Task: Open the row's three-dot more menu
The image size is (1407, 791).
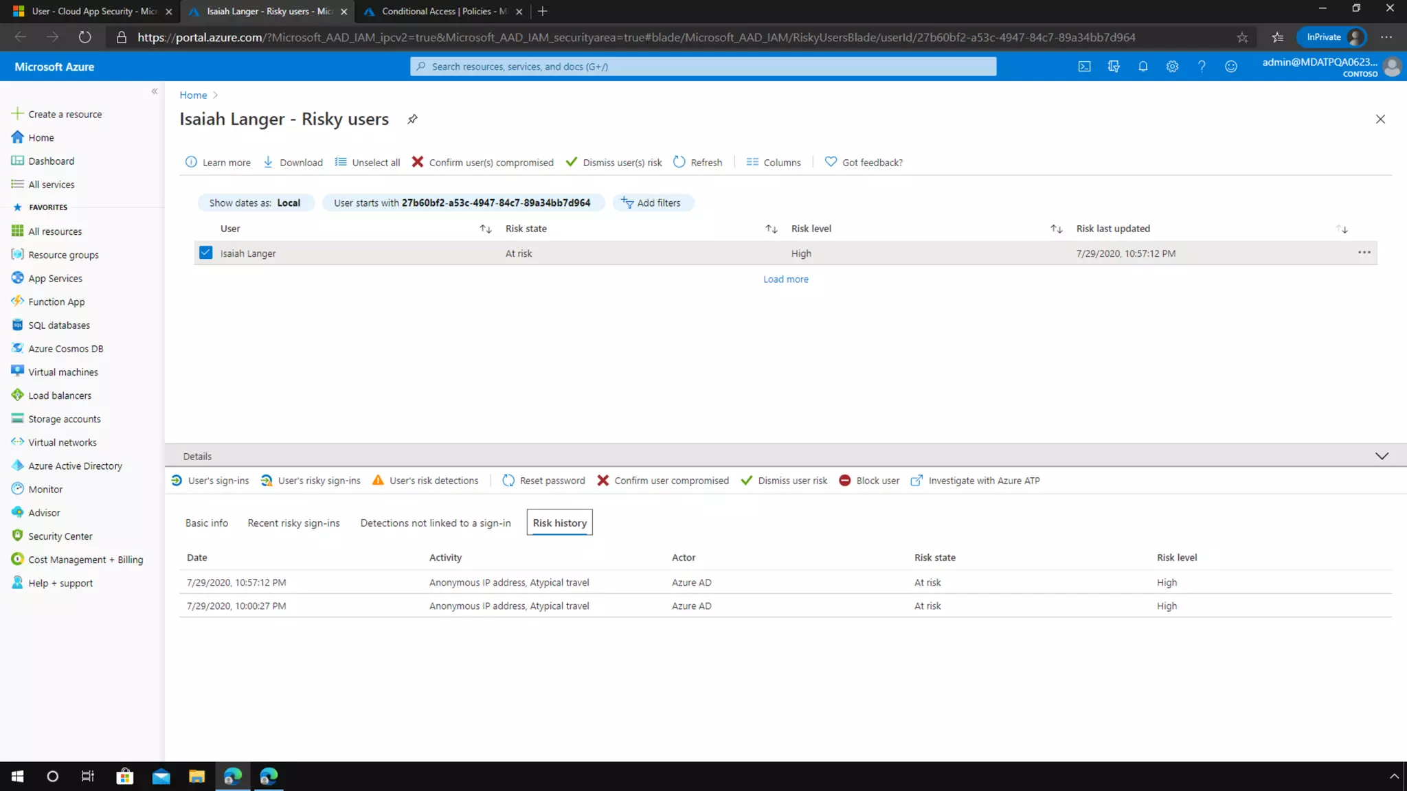Action: point(1364,253)
